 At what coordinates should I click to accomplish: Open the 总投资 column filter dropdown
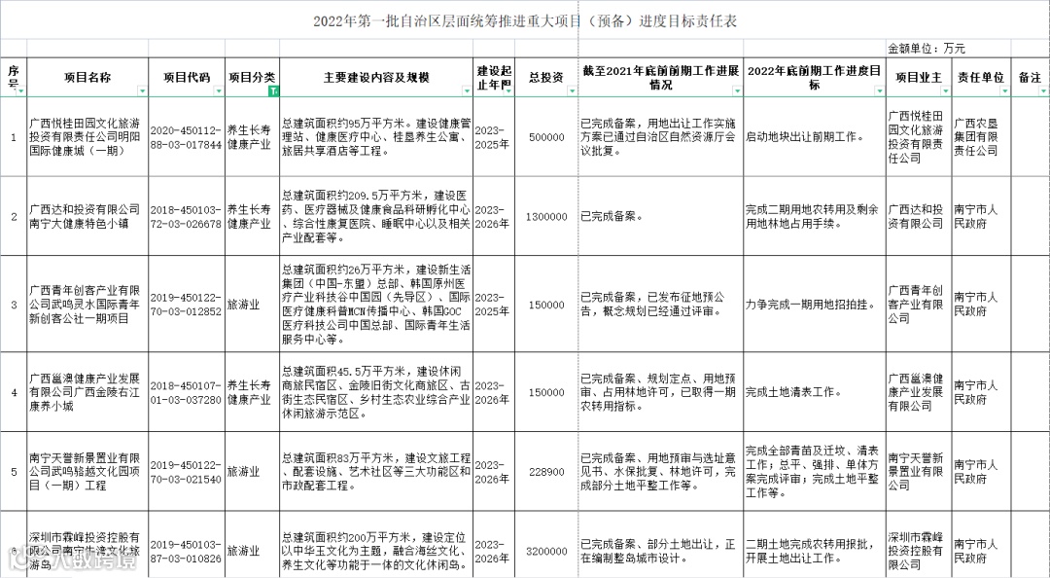[572, 91]
